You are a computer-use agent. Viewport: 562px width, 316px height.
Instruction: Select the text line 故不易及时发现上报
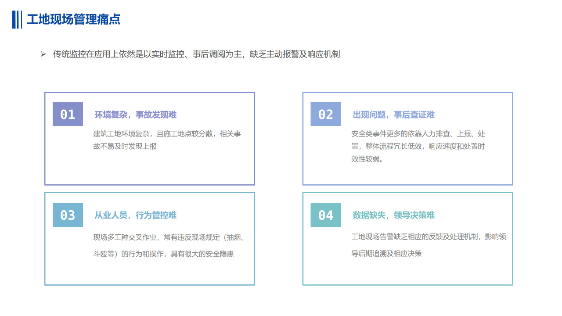[125, 146]
